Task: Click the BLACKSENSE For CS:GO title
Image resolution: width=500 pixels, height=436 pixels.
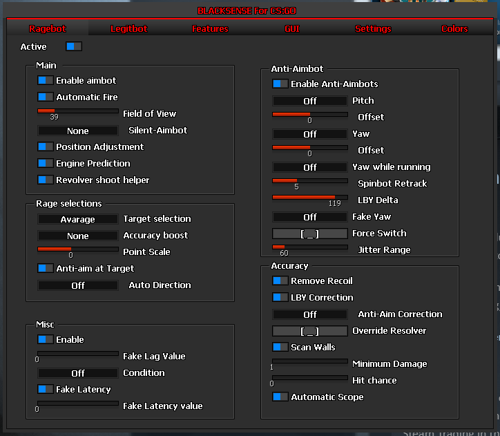Action: (x=247, y=11)
